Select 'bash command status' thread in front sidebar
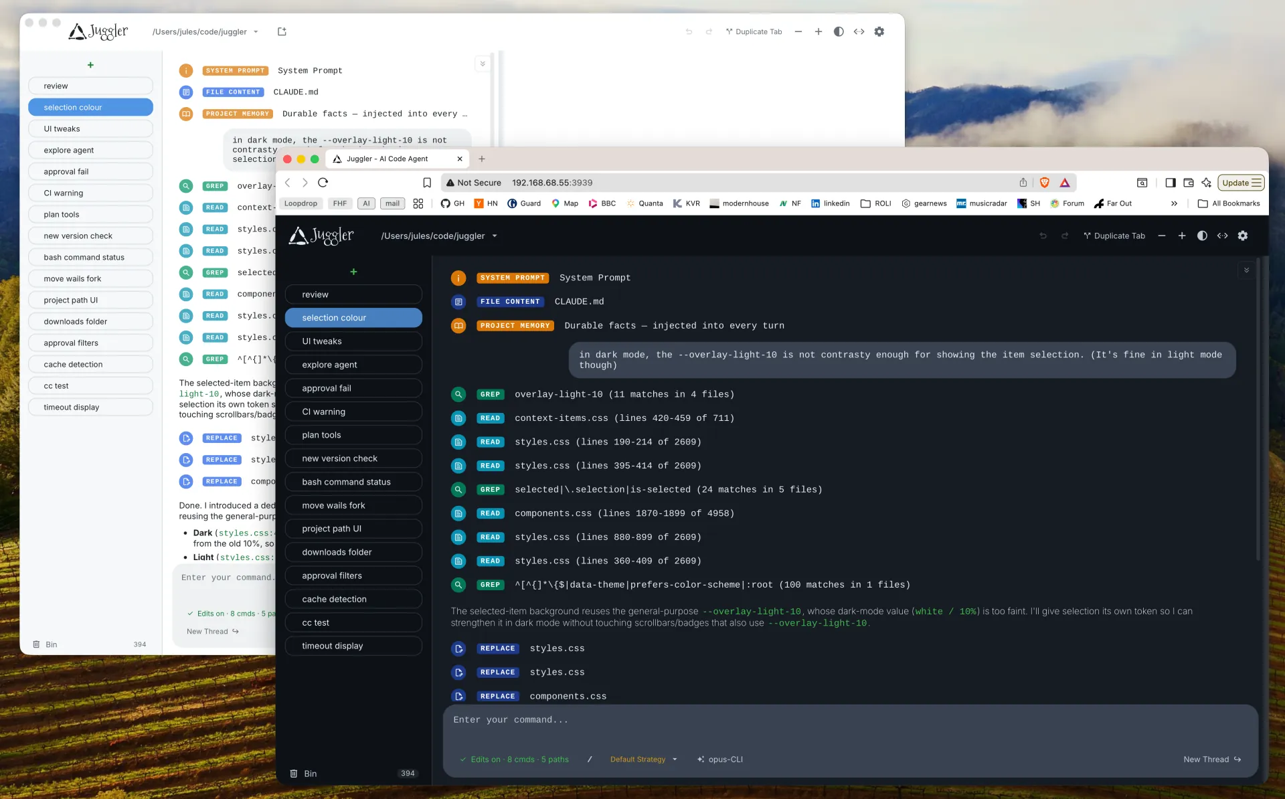Viewport: 1285px width, 799px height. [353, 482]
